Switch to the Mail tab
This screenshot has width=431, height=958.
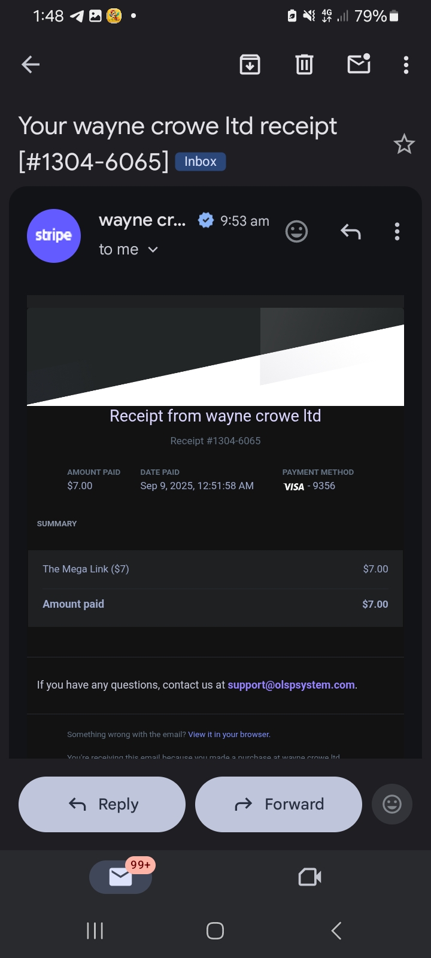(x=121, y=877)
